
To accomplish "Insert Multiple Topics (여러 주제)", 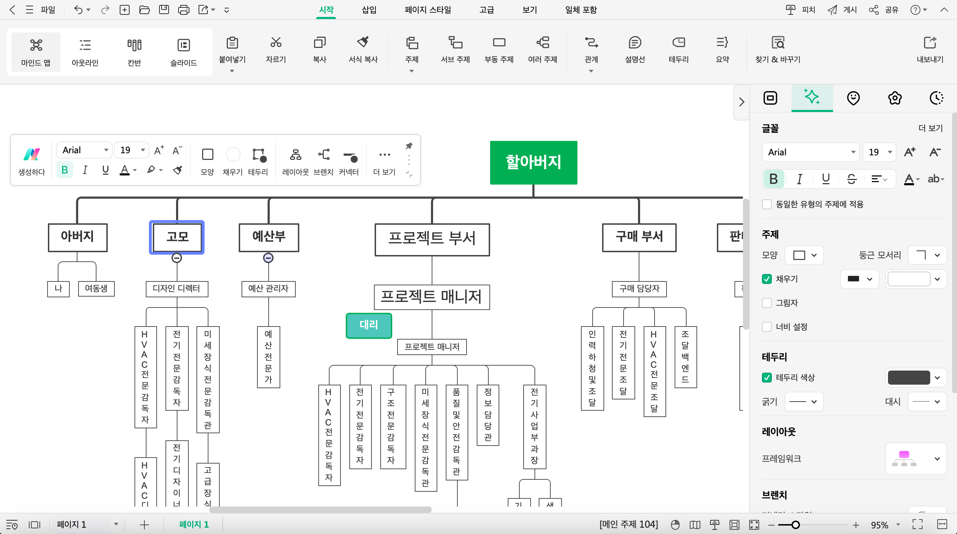I will click(543, 49).
